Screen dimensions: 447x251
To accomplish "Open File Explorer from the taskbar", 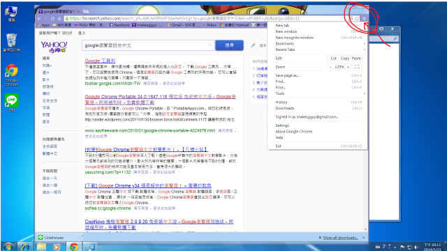I will click(x=41, y=247).
